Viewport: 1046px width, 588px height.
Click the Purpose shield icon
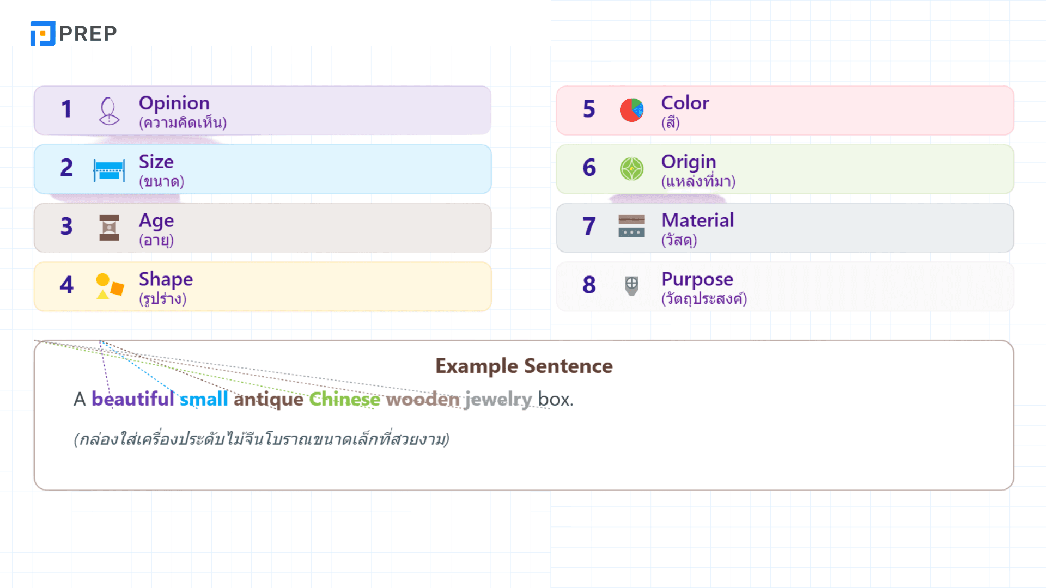[631, 285]
